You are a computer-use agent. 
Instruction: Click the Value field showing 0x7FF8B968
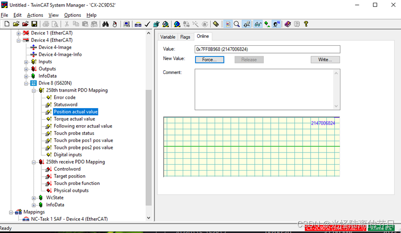(267, 49)
